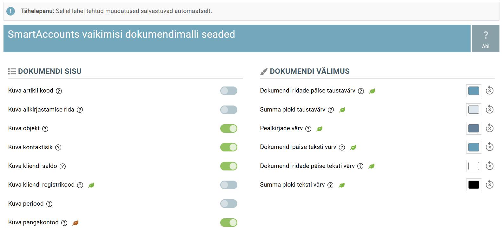Click help icon for Dokumendi ridade päise taustavärv

coord(361,91)
